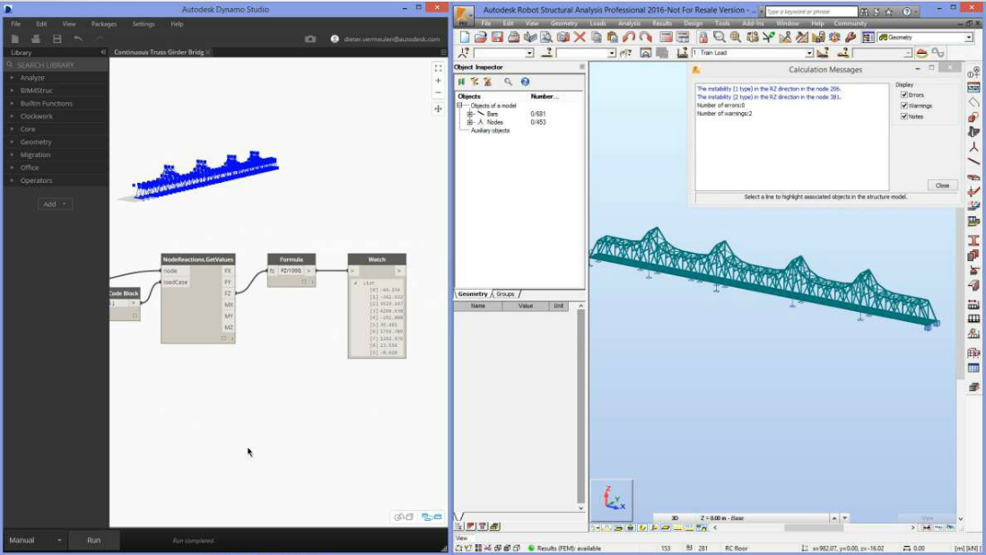The height and width of the screenshot is (555, 986).
Task: Open the Geometry layout dropdown in Robot
Action: (x=967, y=37)
